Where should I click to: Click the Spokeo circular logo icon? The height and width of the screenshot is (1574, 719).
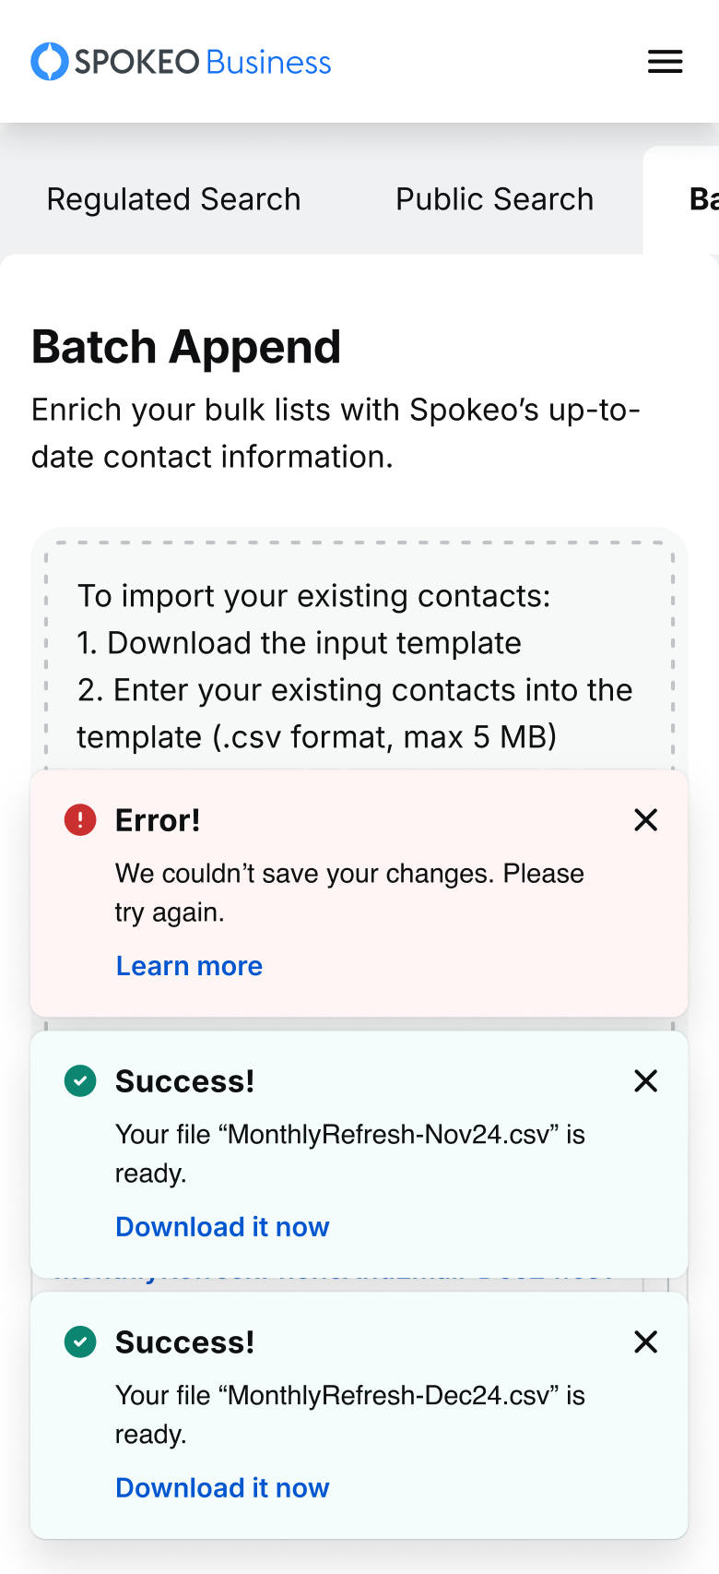(x=50, y=62)
